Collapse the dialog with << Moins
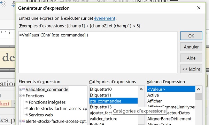Image resolution: width=209 pixels, height=125 pixels. click(191, 69)
